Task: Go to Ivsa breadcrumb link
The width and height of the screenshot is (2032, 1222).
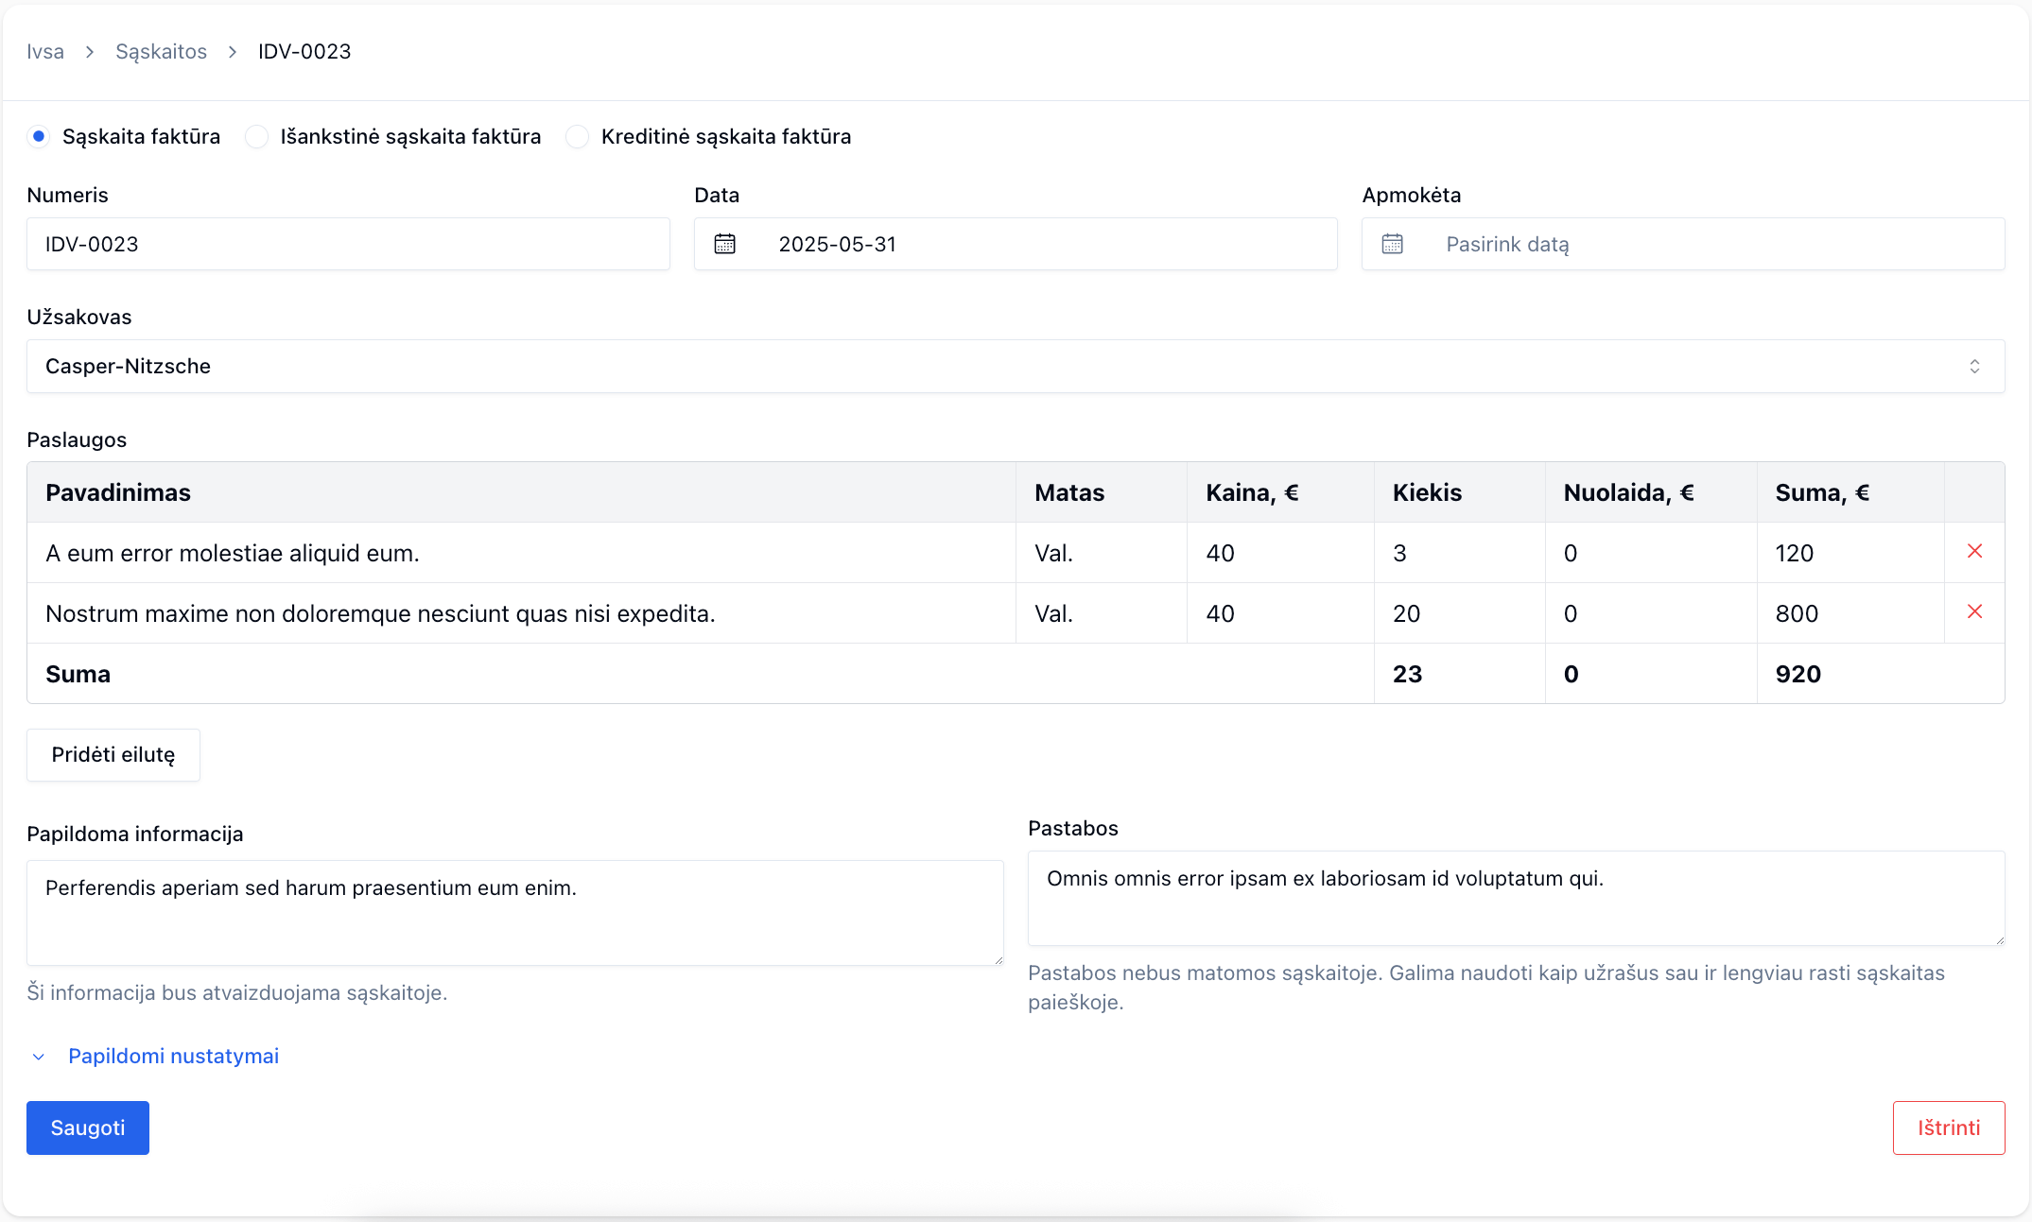Action: point(45,52)
